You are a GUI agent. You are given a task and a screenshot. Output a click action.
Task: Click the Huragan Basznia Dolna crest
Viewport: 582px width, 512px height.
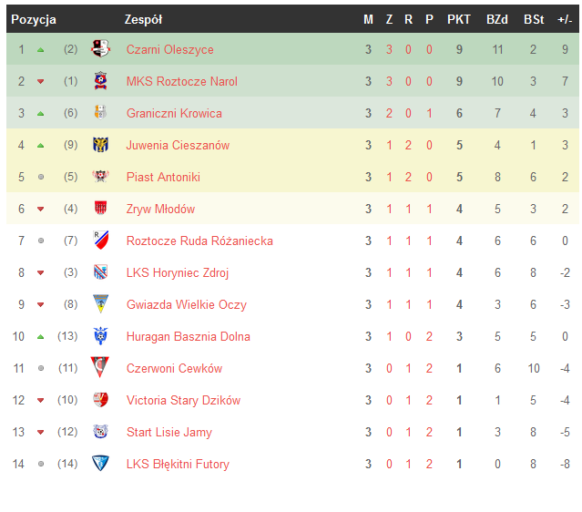click(x=101, y=336)
